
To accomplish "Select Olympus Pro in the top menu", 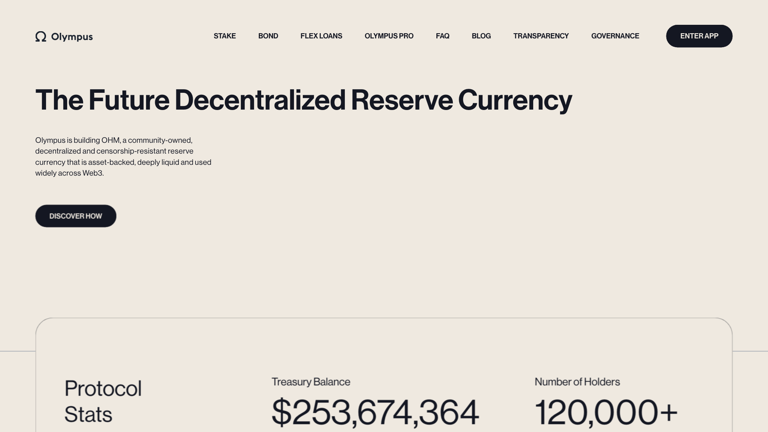I will [x=389, y=36].
